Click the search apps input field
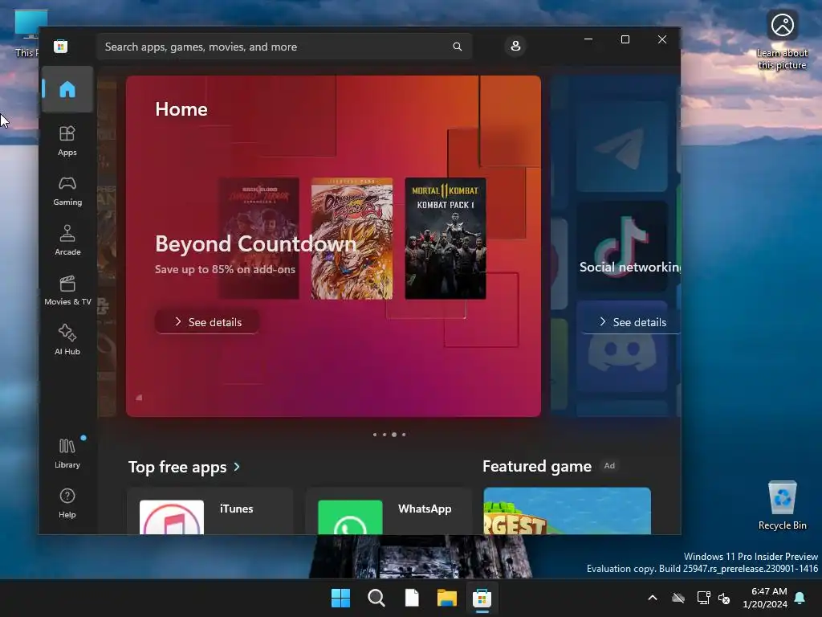822x617 pixels. pos(284,47)
